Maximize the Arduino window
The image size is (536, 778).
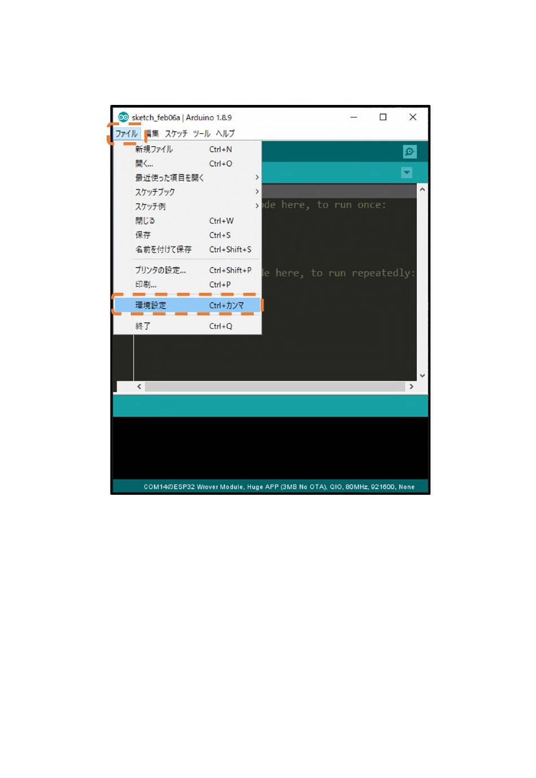[x=383, y=117]
